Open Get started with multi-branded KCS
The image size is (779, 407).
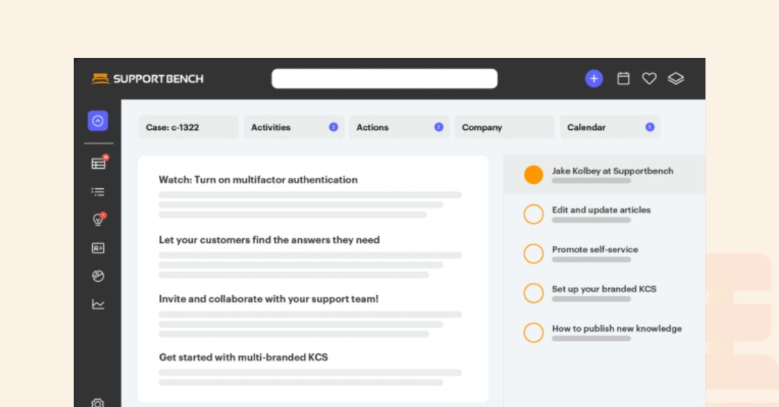243,357
